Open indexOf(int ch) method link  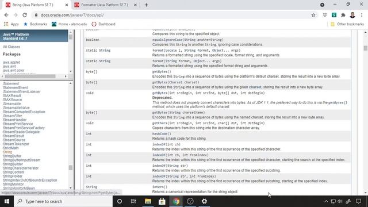click(166, 144)
